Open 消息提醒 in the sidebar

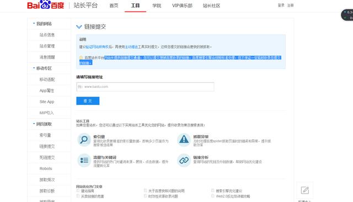[47, 57]
